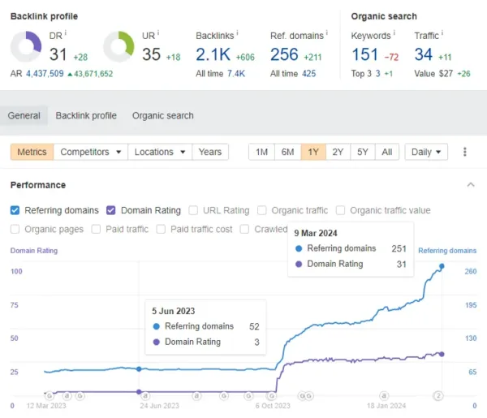Screen dimensions: 487x418
Task: Enable the Paid traffic checkbox
Action: click(96, 229)
